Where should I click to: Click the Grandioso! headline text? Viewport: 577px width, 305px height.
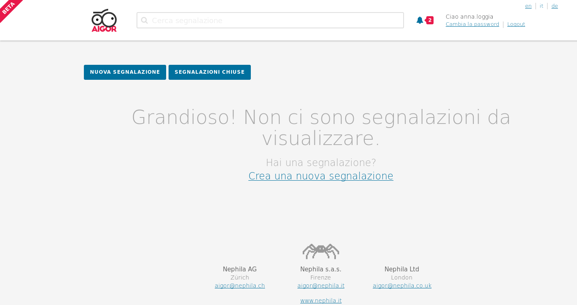pyautogui.click(x=321, y=128)
